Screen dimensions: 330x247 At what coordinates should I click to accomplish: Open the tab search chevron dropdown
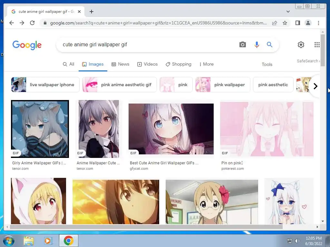tap(288, 12)
